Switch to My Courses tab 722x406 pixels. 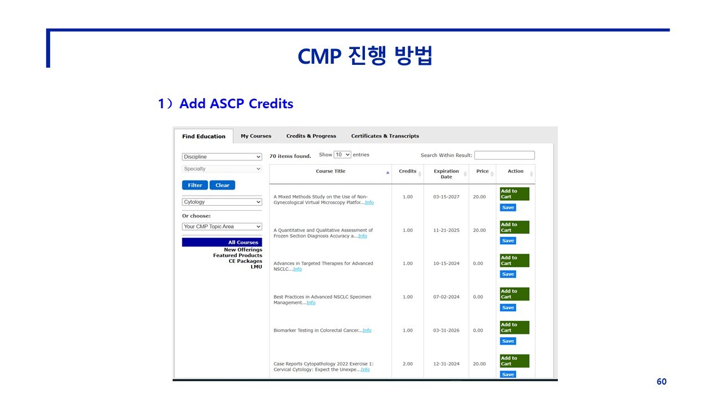256,136
